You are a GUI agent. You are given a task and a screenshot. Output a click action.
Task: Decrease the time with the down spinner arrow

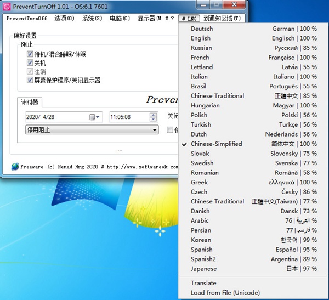153,119
